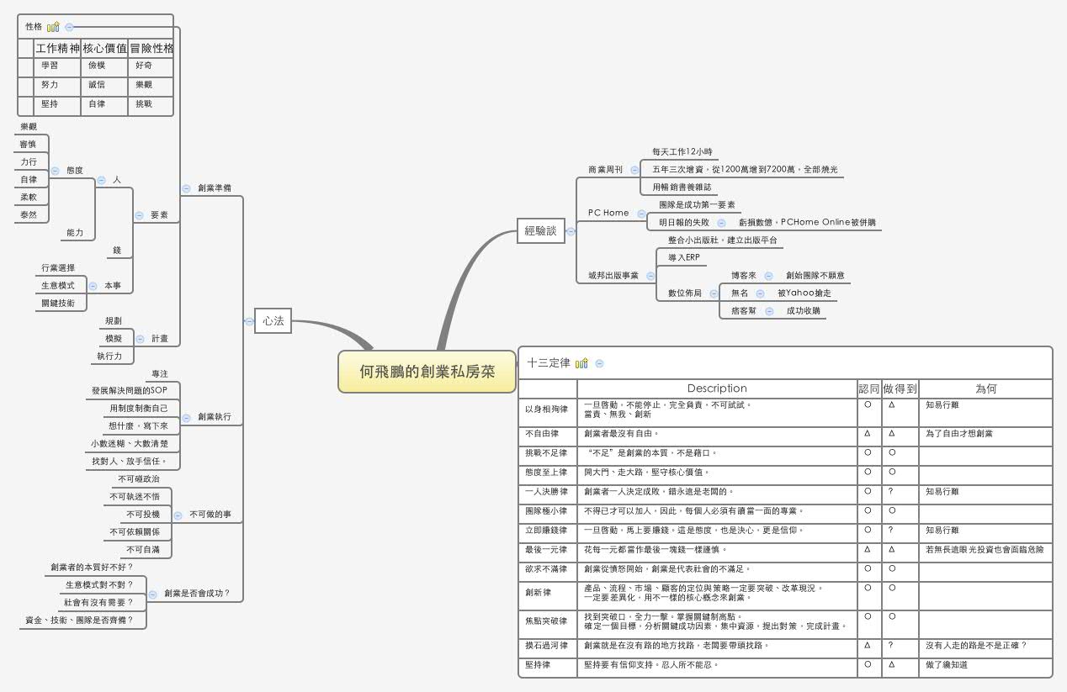Screen dimensions: 1067x692
Task: Collapse the 創業執行 branch
Action: coord(186,417)
